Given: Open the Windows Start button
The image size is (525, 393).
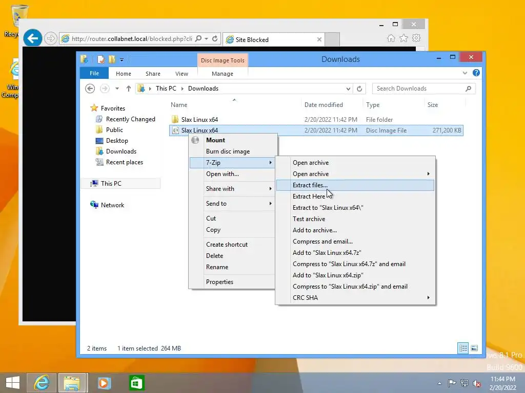Looking at the screenshot, I should coord(13,383).
